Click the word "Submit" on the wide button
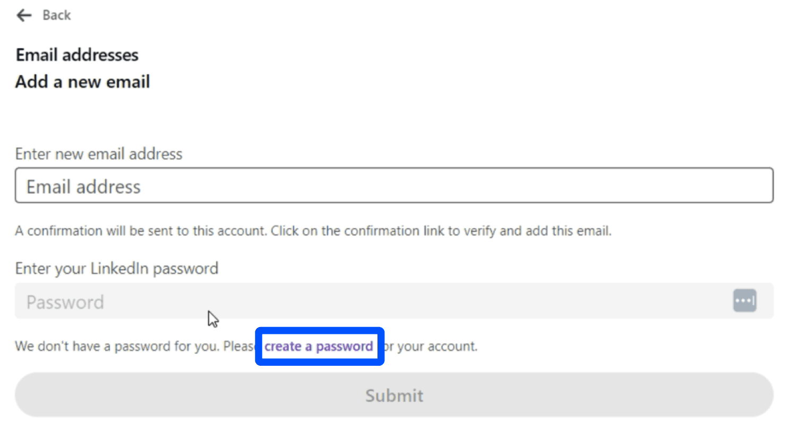Image resolution: width=787 pixels, height=447 pixels. [x=394, y=396]
